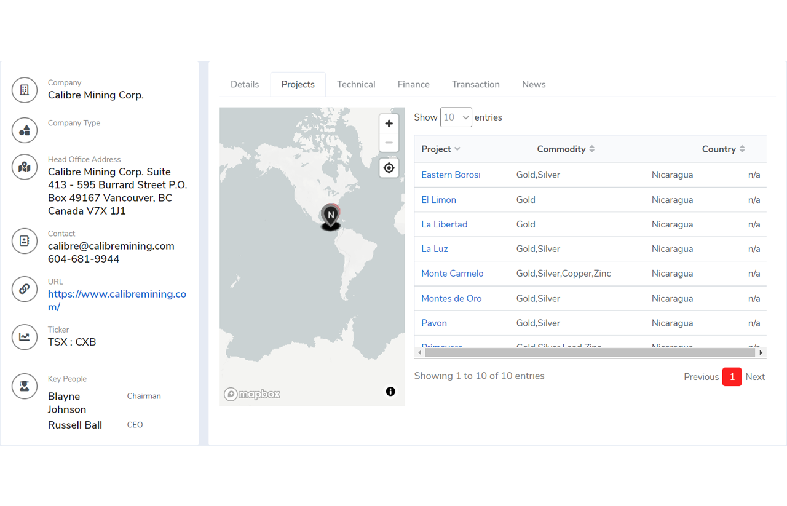Select the Projects tab
The image size is (787, 506).
[x=298, y=85]
